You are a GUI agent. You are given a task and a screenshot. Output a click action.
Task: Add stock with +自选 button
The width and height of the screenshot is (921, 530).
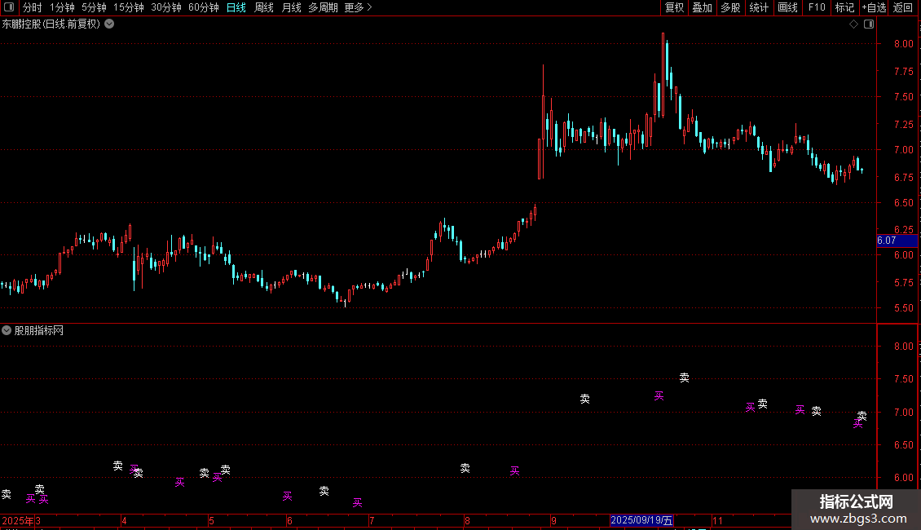[x=874, y=7]
